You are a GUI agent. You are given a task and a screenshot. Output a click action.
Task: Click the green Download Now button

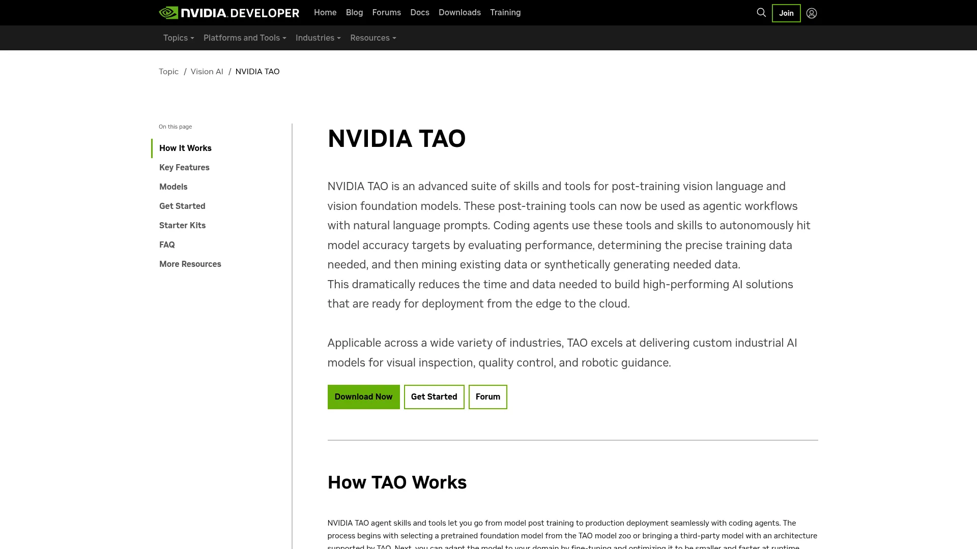(x=363, y=397)
